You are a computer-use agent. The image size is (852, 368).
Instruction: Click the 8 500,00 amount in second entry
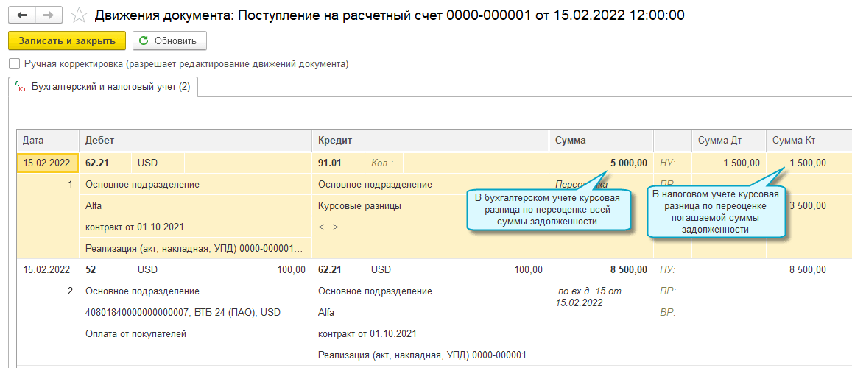(x=628, y=269)
